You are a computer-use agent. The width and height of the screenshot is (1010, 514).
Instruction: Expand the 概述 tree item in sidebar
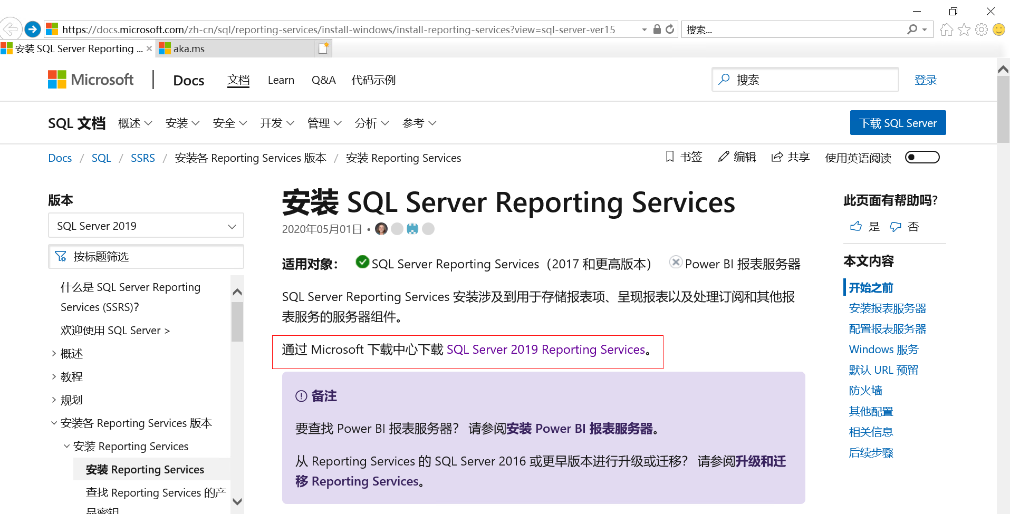point(54,353)
